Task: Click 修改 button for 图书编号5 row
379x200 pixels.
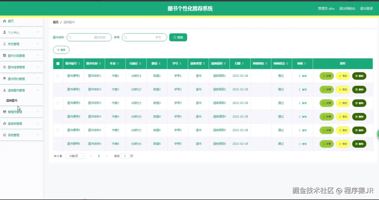Action: (x=343, y=130)
